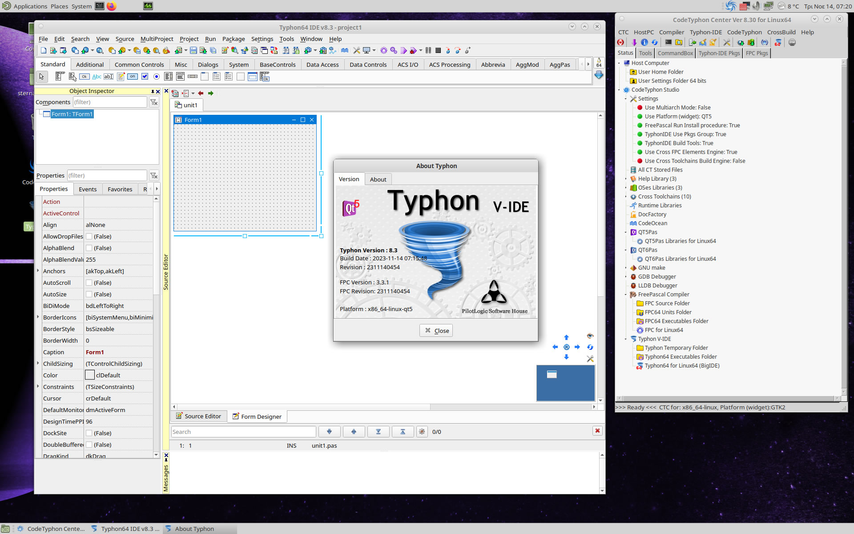Screen dimensions: 854x534
Task: Collapse the Host Computer tree node
Action: (619, 63)
